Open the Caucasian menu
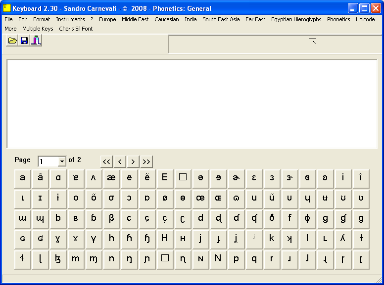Screen dimensions: 384x285 (167, 19)
